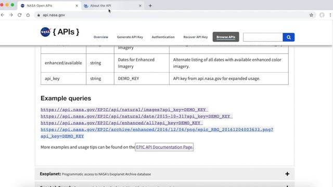Image resolution: width=333 pixels, height=187 pixels.
Task: Open the Overview nav item
Action: coord(101,37)
